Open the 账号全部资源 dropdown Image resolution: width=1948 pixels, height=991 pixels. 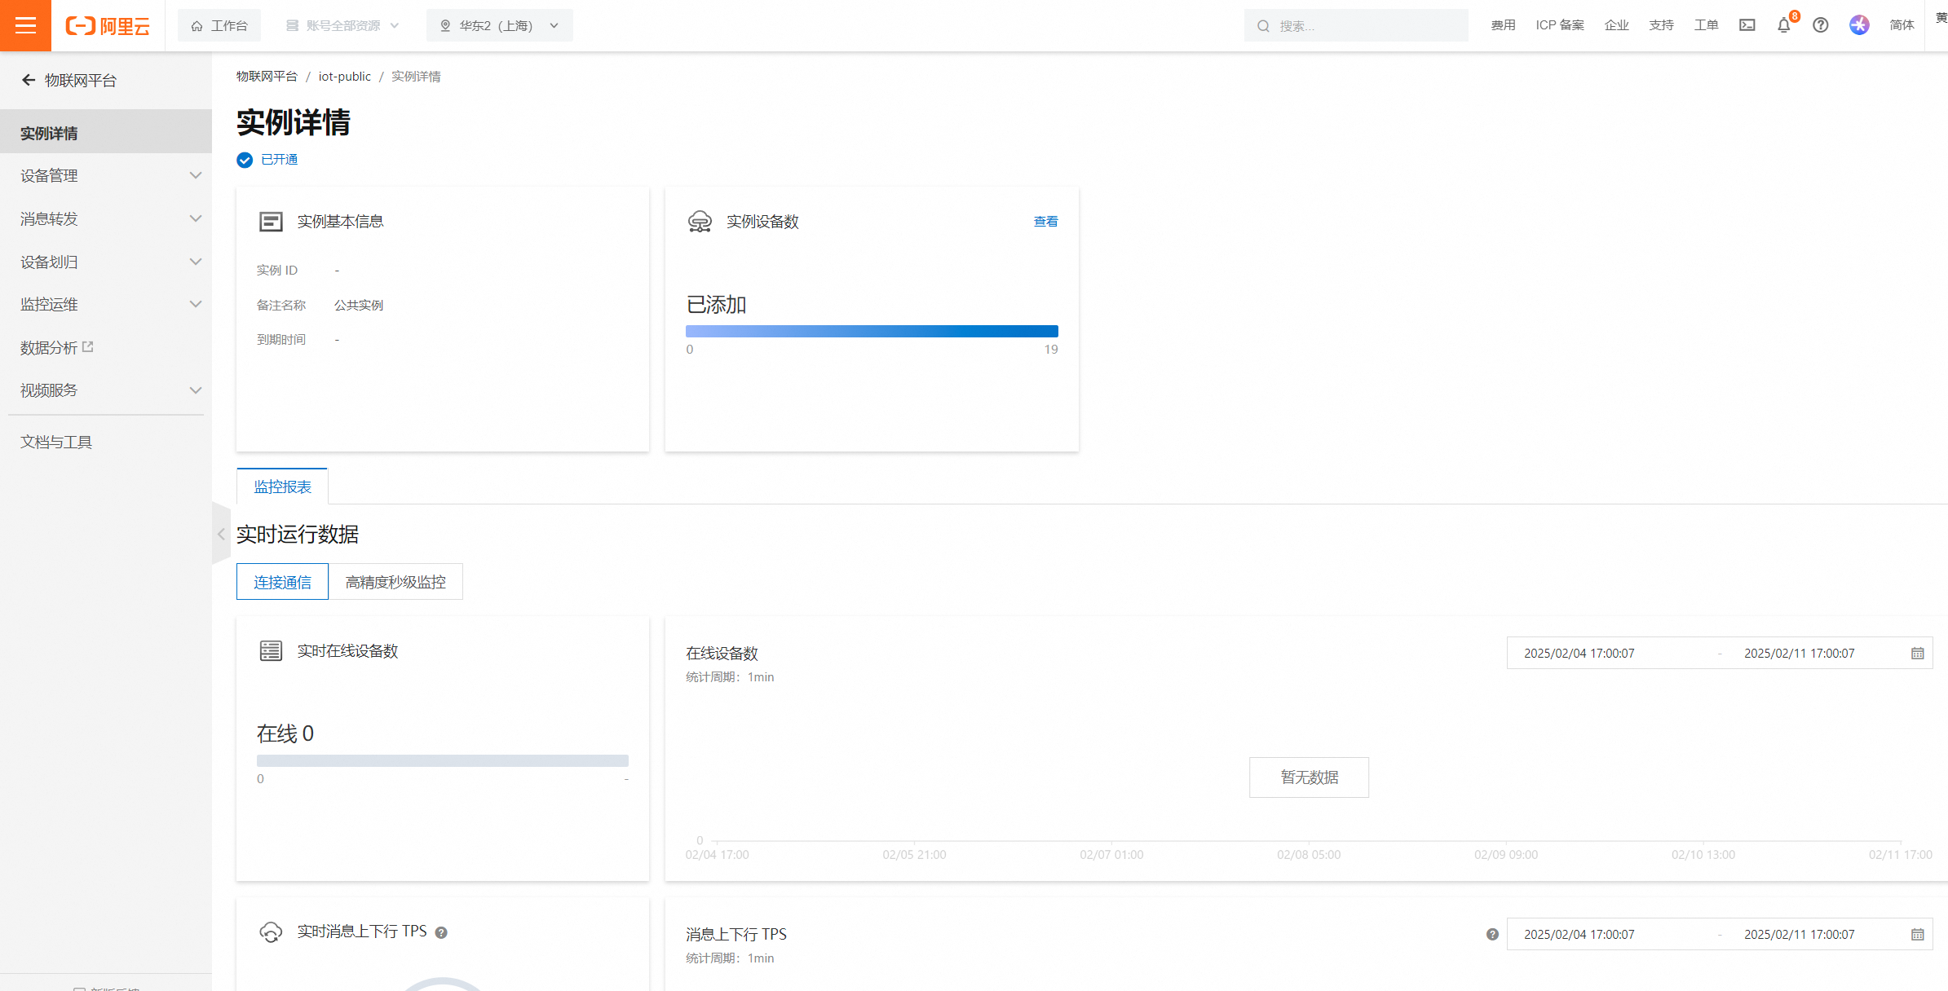click(x=343, y=25)
